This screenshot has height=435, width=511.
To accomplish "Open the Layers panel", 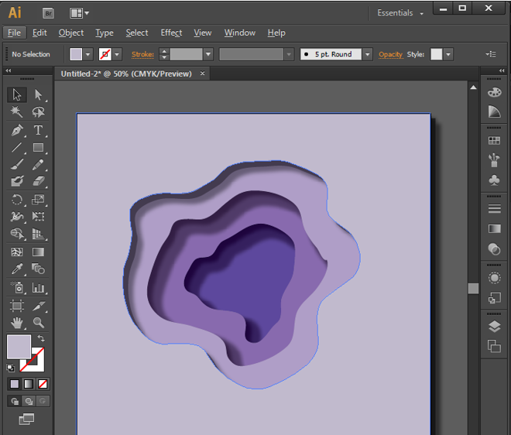I will point(495,327).
